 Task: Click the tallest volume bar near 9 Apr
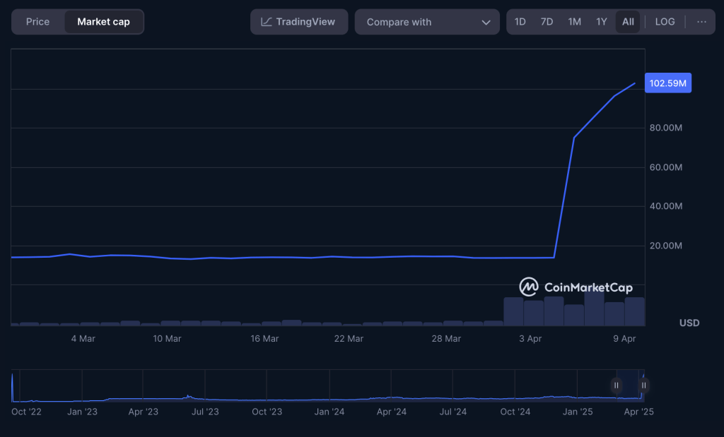592,307
